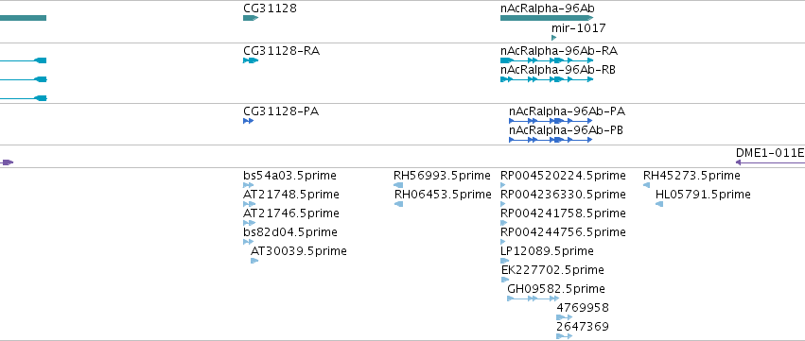Click the nAcRalpha-96Ab gene bar
Viewport: 805px width, 341px height.
tap(547, 18)
